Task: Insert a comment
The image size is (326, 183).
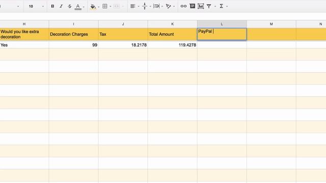Action: (193, 6)
